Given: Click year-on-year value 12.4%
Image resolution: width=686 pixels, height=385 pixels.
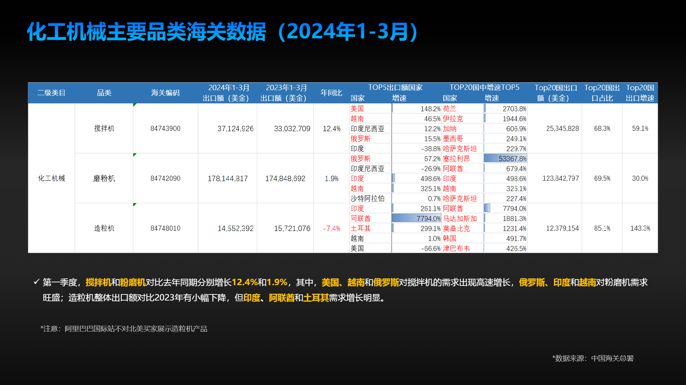Looking at the screenshot, I should tap(332, 128).
